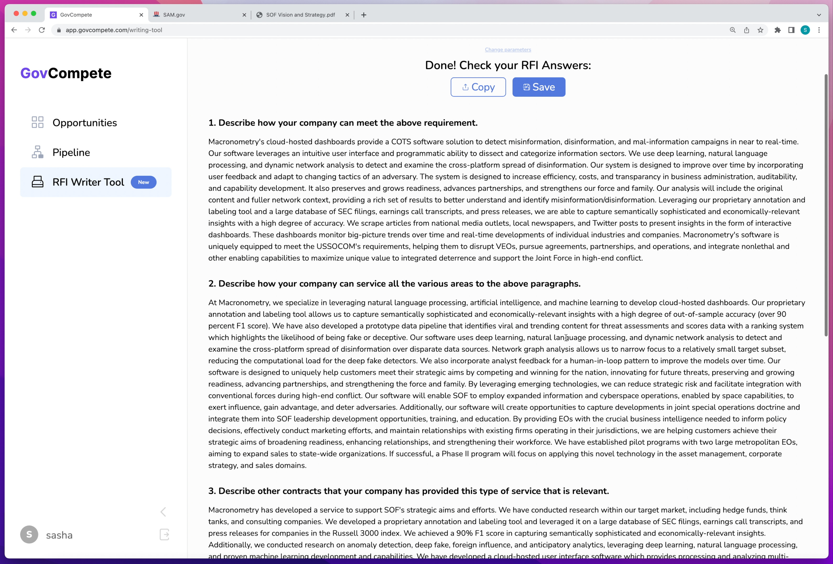Open the browser extensions puzzle icon
Screen dimensions: 833x564
(777, 30)
